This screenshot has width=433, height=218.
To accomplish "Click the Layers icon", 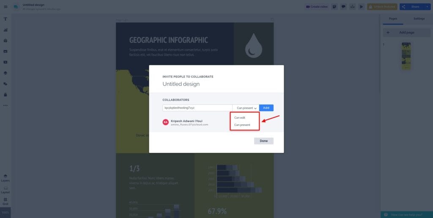I will [x=5, y=177].
